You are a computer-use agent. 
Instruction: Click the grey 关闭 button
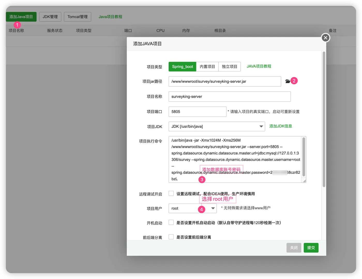click(x=294, y=248)
